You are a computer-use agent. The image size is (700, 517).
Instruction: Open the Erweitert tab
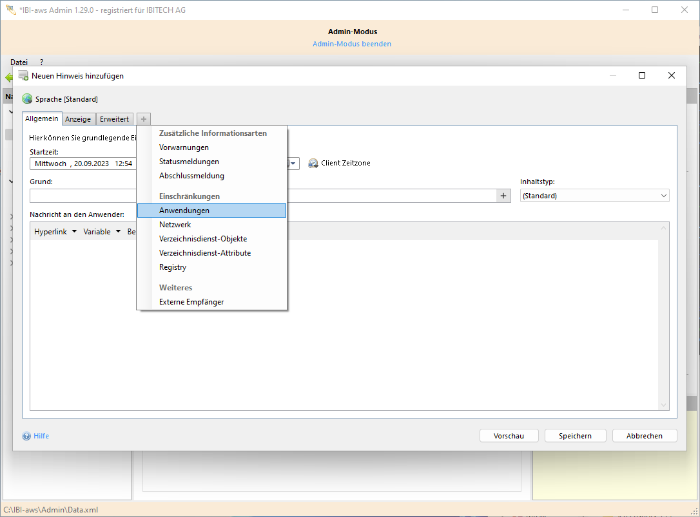114,119
